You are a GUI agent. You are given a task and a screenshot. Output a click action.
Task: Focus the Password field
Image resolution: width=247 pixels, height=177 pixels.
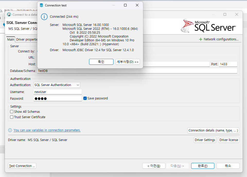[x=58, y=99]
